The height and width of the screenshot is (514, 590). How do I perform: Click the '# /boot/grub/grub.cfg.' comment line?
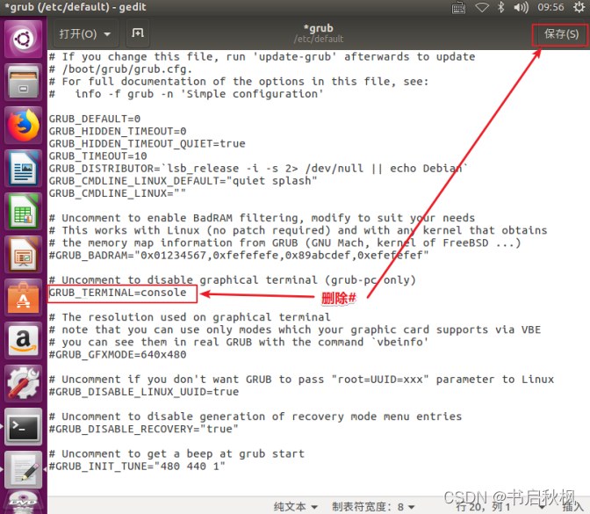(121, 69)
